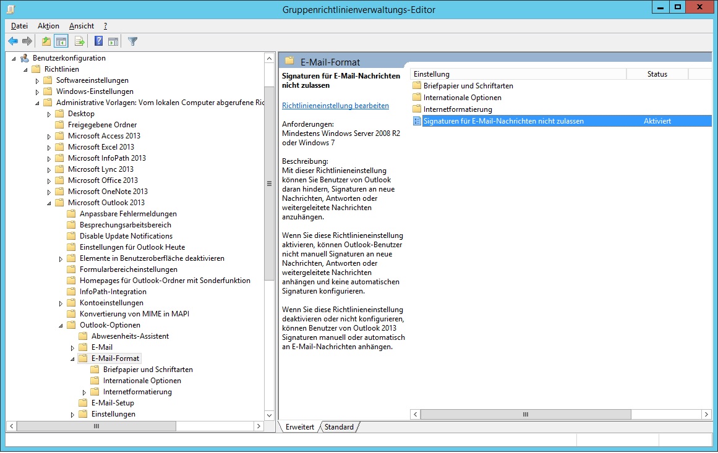The width and height of the screenshot is (718, 453).
Task: Sort by the Einstellung column header
Action: click(518, 74)
